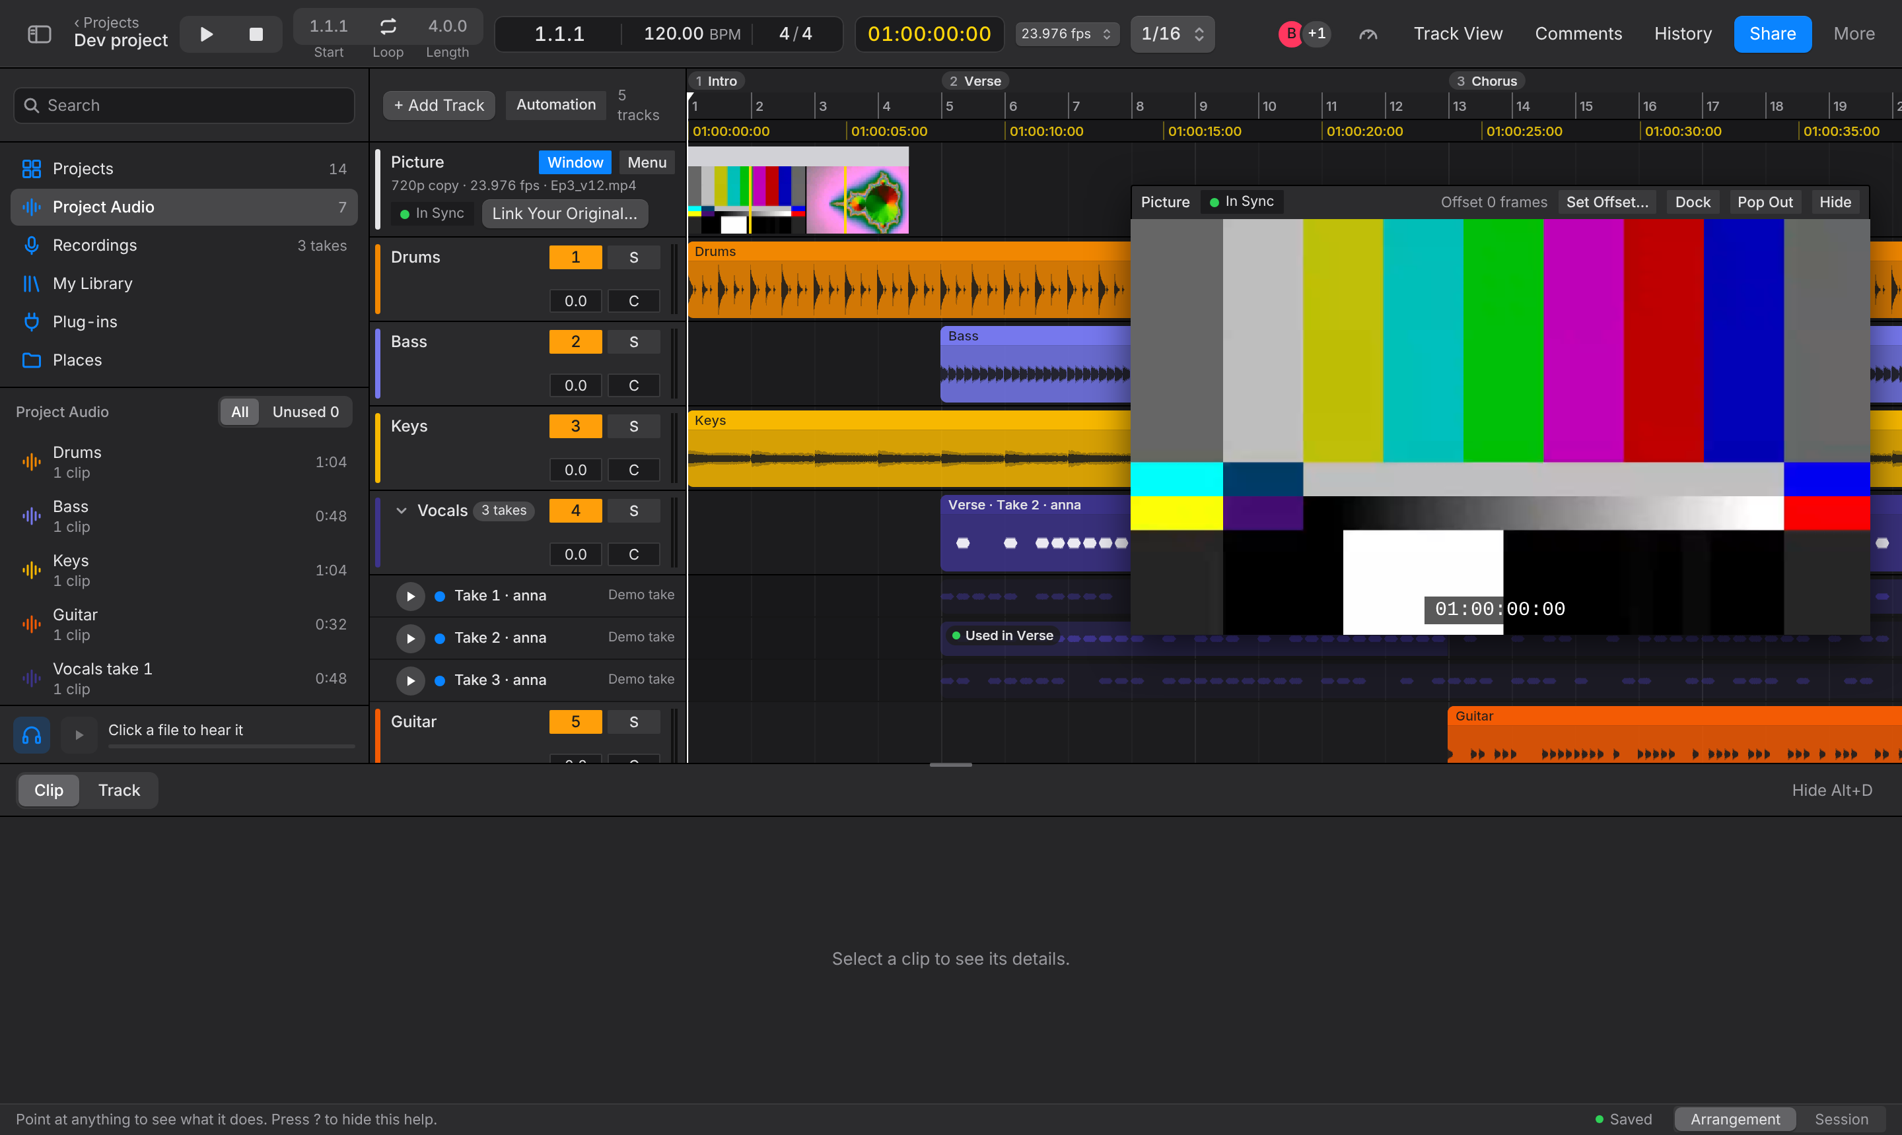1902x1135 pixels.
Task: Open My Library in sidebar
Action: (x=184, y=283)
